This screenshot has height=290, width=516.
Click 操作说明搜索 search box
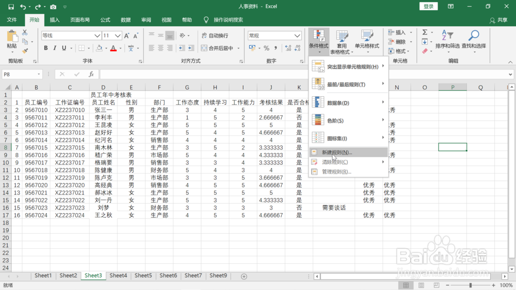(x=228, y=20)
